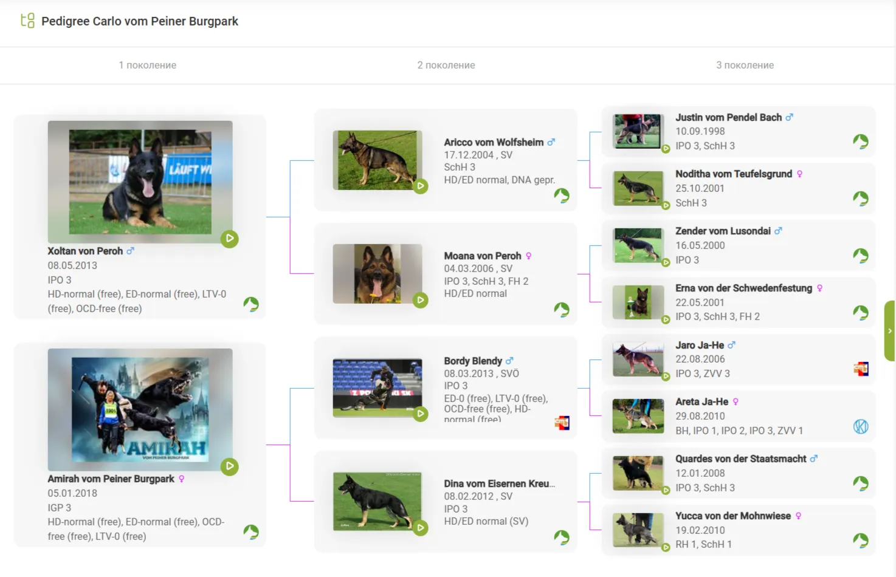
Task: Open the Xoltan von Peroh name link
Action: (x=85, y=251)
